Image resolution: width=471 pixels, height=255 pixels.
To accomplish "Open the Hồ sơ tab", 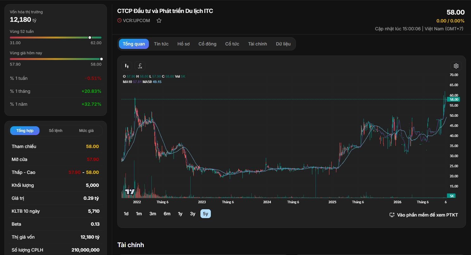I will [184, 44].
